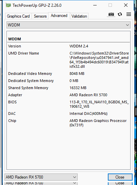
Task: Select the Dedicated Video Memory row
Action: [x=68, y=74]
